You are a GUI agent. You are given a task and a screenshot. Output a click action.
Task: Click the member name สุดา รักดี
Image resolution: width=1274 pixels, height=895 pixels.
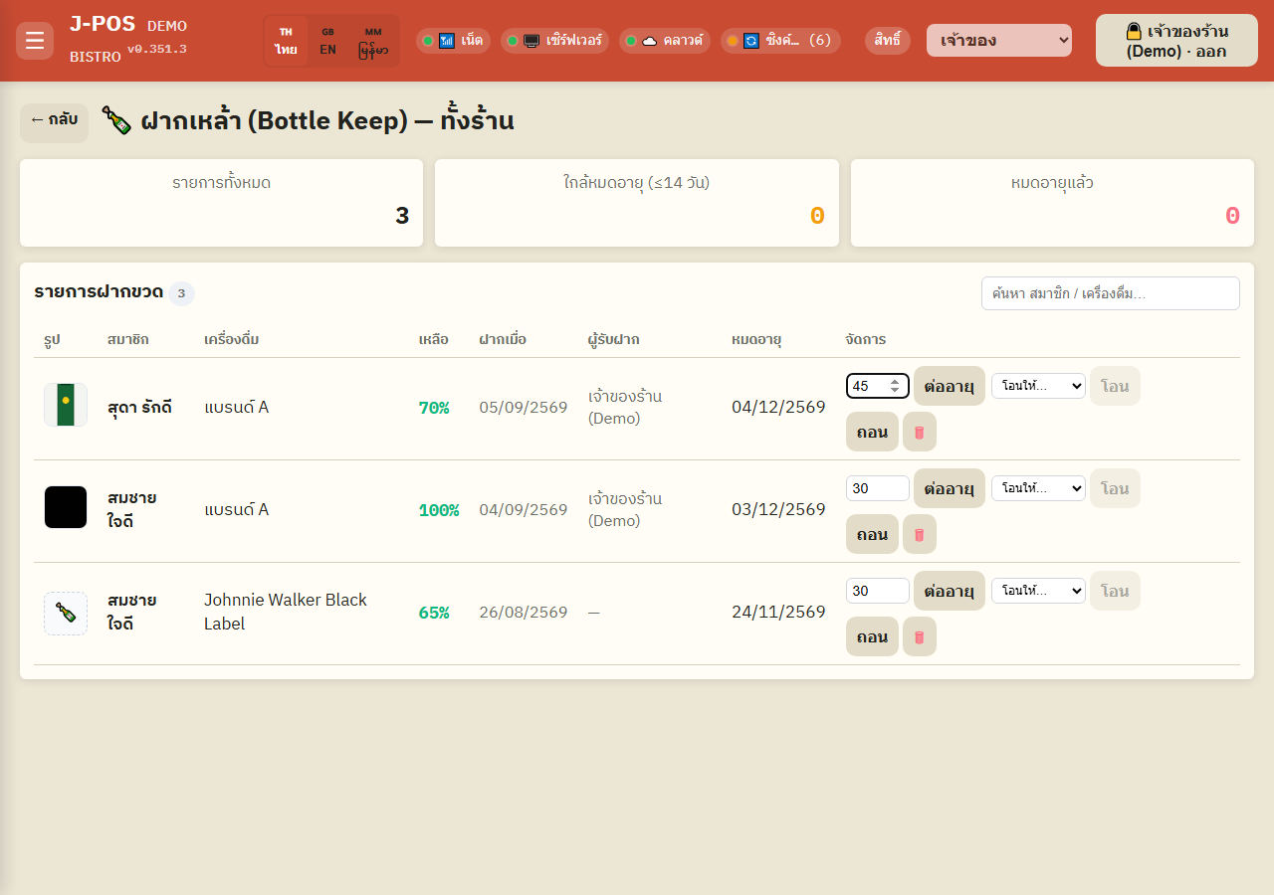click(140, 408)
